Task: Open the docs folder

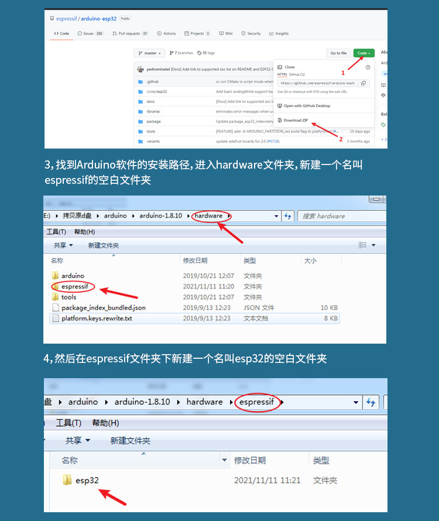Action: (x=150, y=102)
